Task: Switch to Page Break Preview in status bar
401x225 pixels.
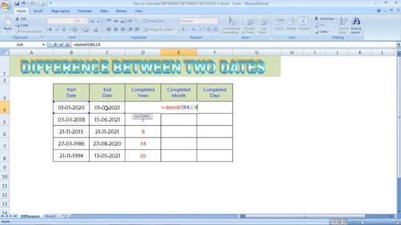Action: 345,222
